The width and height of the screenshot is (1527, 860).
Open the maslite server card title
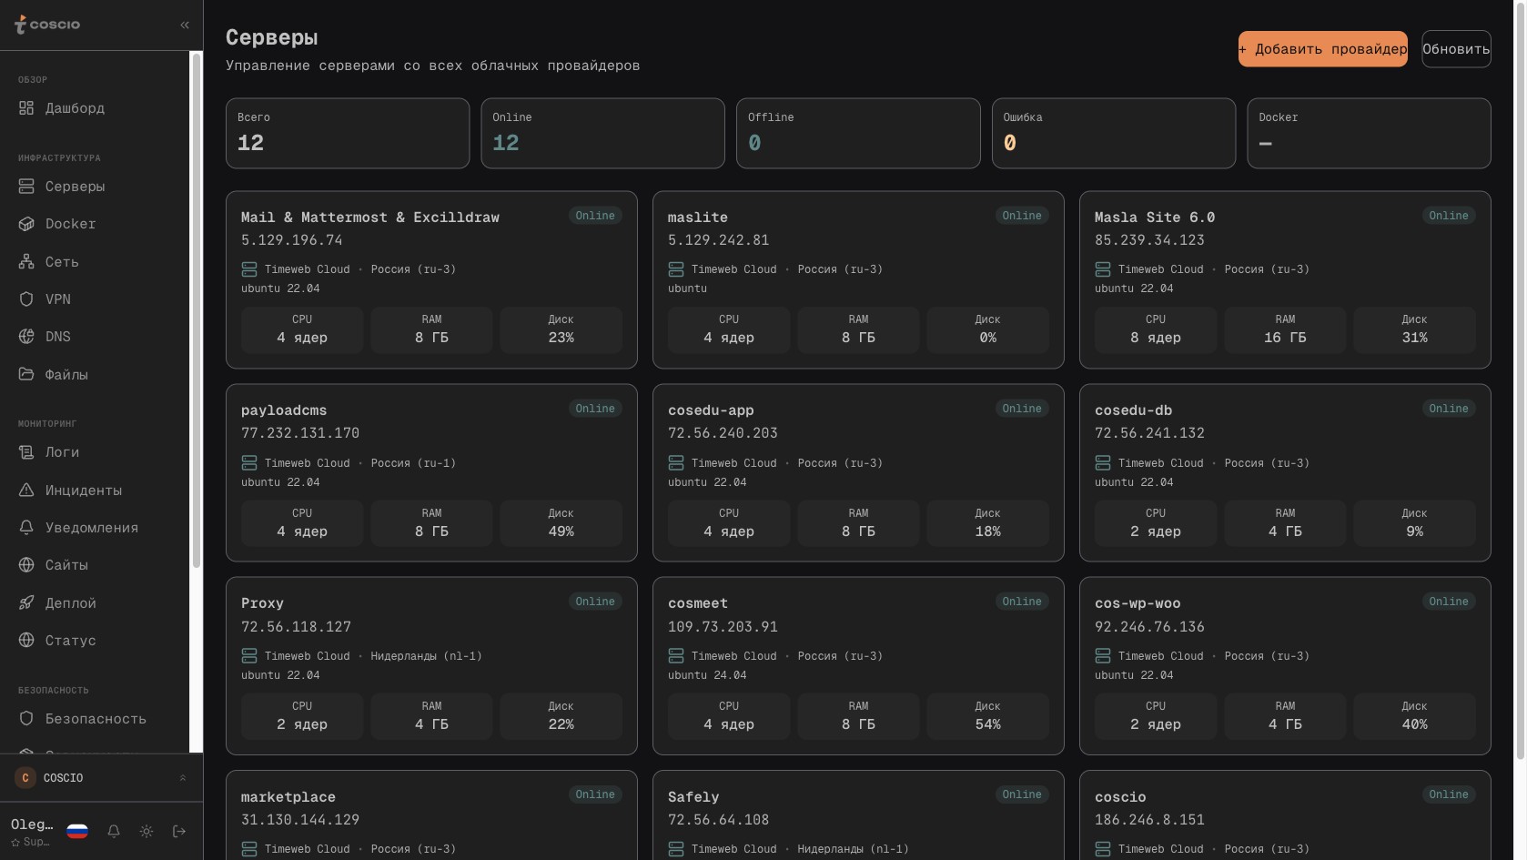click(698, 218)
